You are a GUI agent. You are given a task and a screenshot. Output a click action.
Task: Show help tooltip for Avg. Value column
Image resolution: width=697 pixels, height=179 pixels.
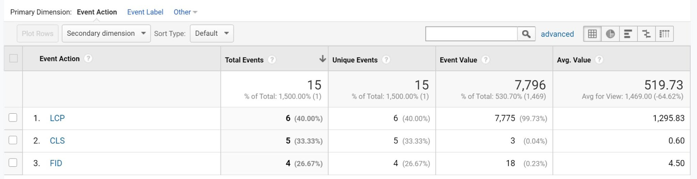tap(599, 60)
